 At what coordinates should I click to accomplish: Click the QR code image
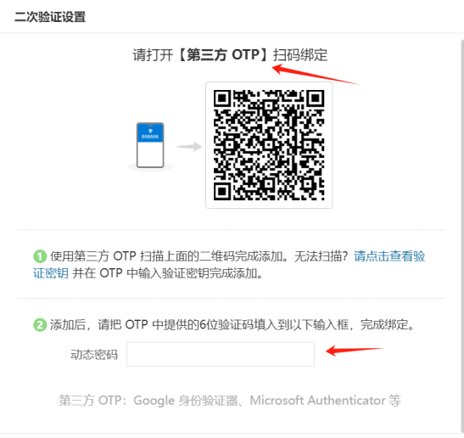269,145
